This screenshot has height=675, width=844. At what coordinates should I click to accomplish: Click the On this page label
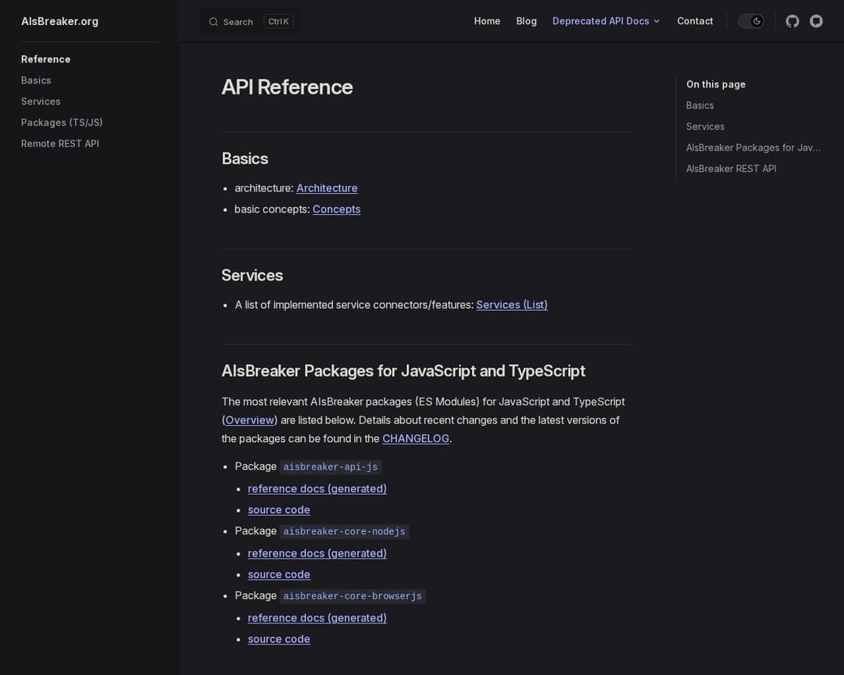[x=715, y=84]
